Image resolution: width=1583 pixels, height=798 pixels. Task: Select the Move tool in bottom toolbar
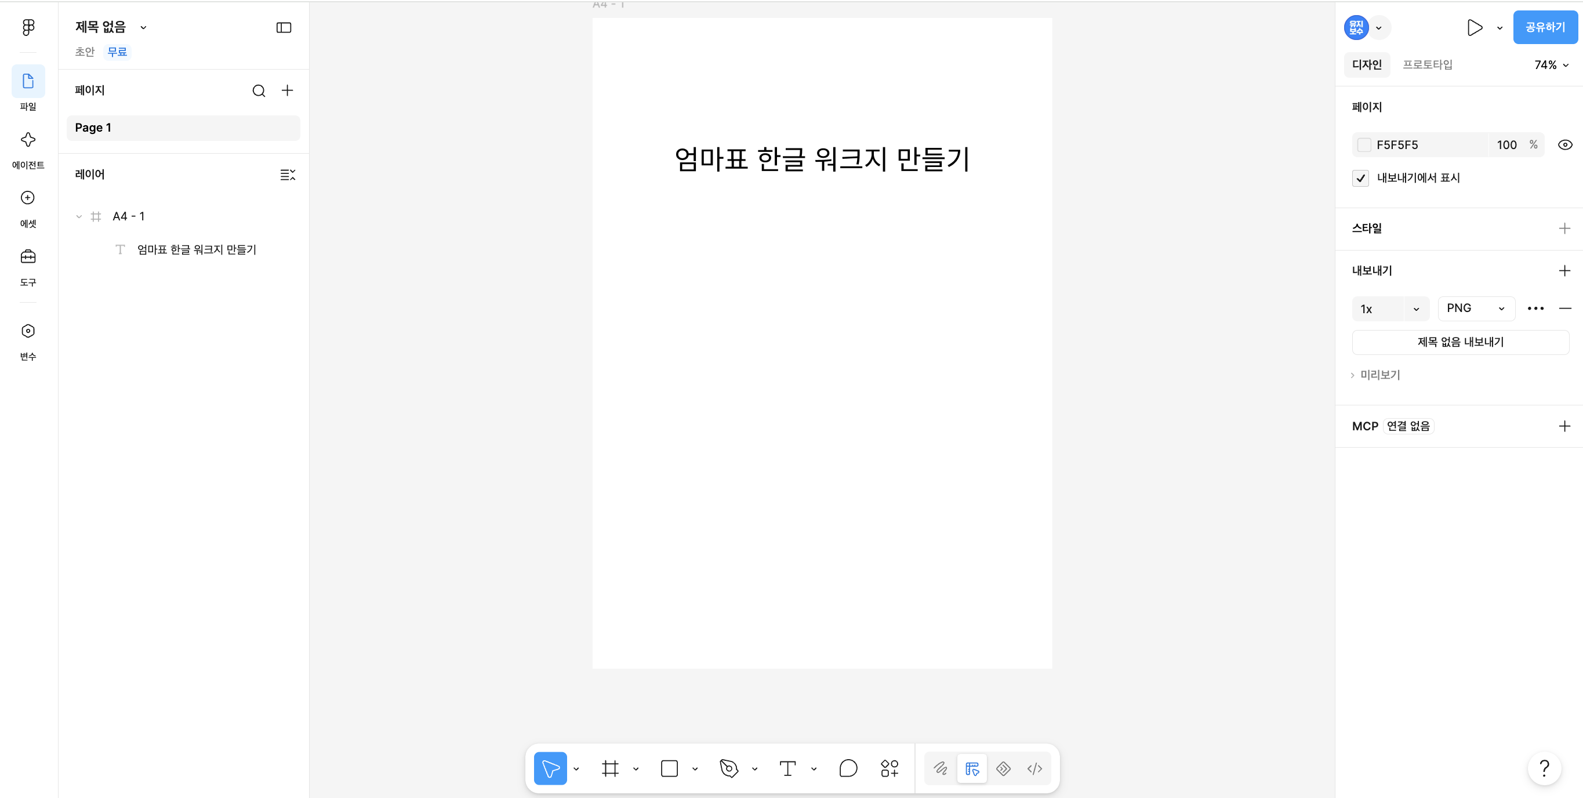[550, 768]
